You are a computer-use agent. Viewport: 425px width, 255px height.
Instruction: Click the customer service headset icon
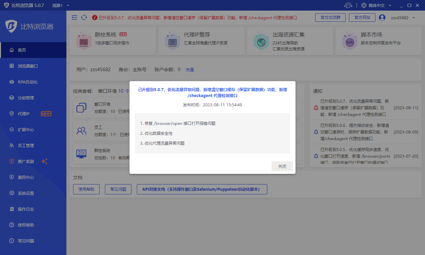click(348, 6)
